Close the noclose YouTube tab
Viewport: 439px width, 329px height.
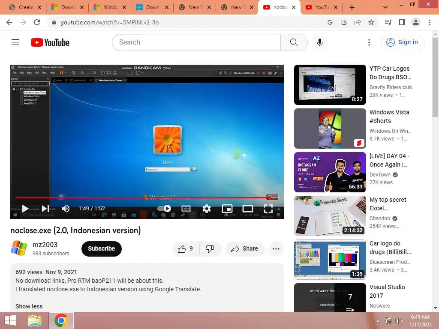point(293,7)
